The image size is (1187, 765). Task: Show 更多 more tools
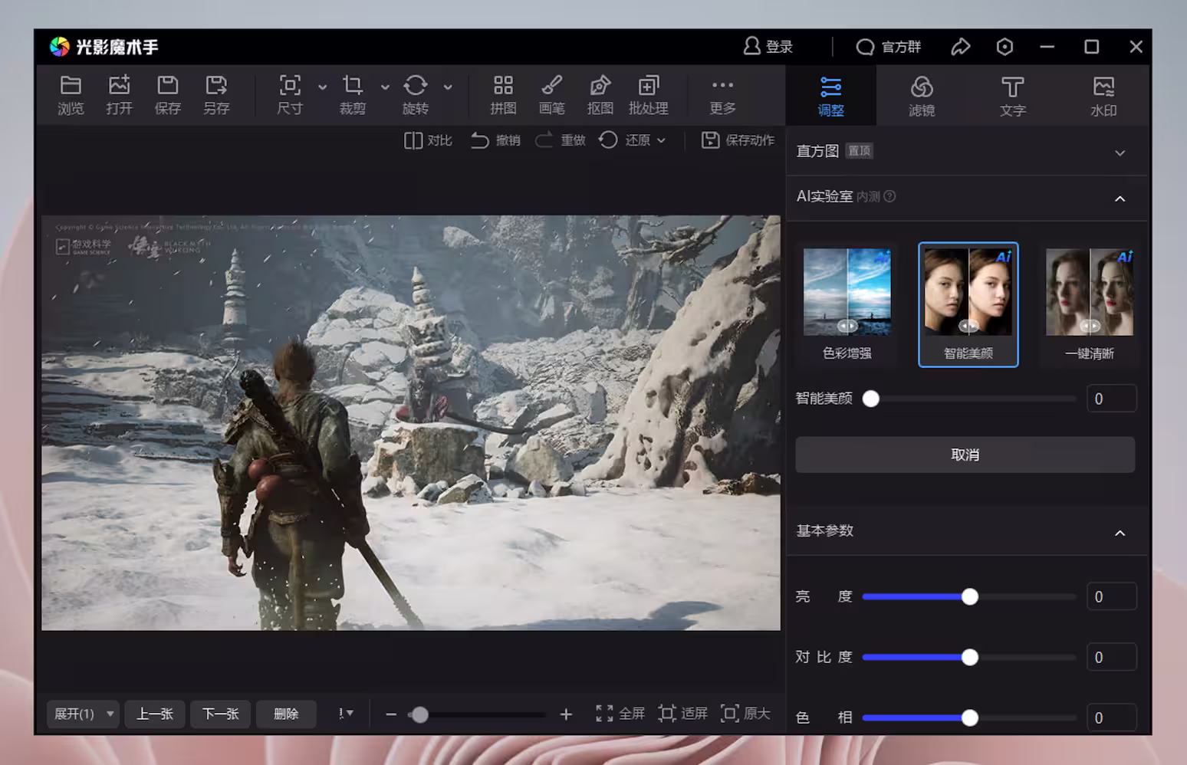722,95
